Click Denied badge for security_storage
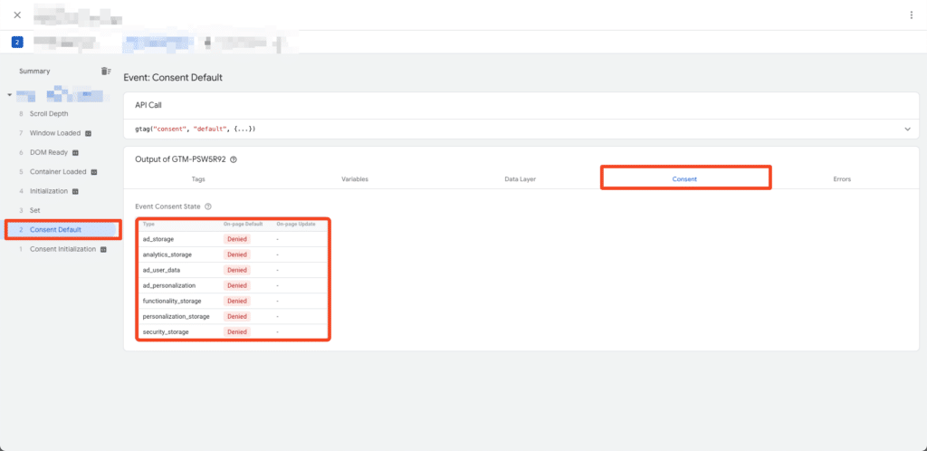Screen dimensions: 927x451 tap(237, 332)
